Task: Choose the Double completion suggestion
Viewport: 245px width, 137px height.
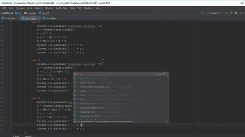Action: (120, 78)
